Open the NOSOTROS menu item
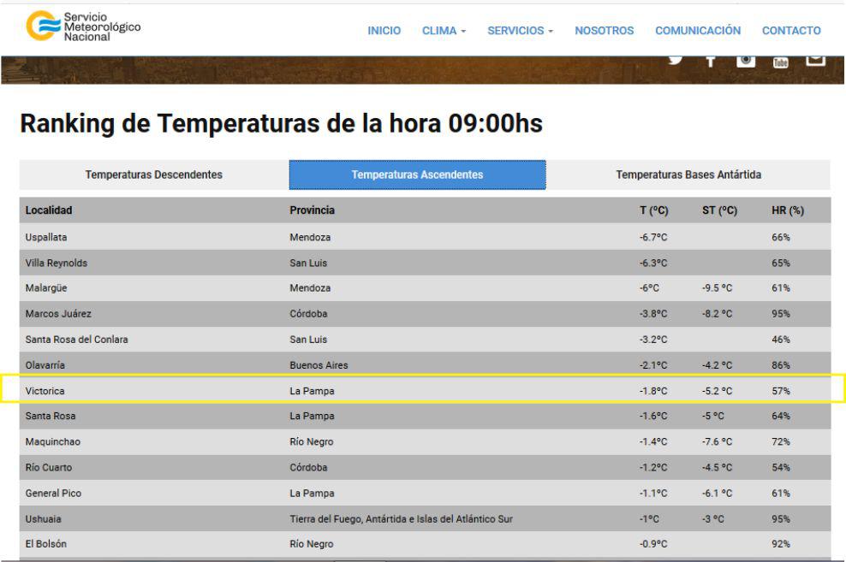Viewport: 846px width, 562px height. pyautogui.click(x=605, y=31)
